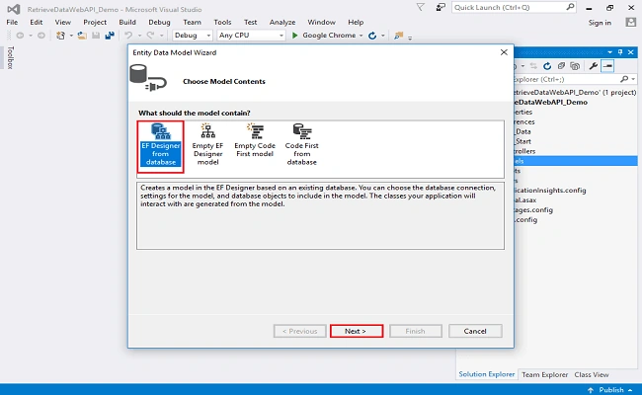Screen dimensions: 642x395
Task: Open the Window menu
Action: point(321,22)
